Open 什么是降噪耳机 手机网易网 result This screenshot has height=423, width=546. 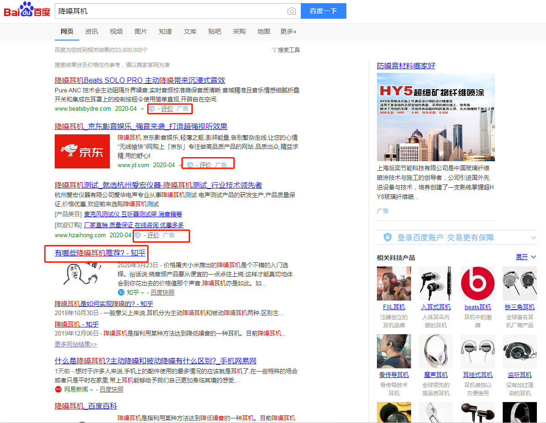pos(156,361)
